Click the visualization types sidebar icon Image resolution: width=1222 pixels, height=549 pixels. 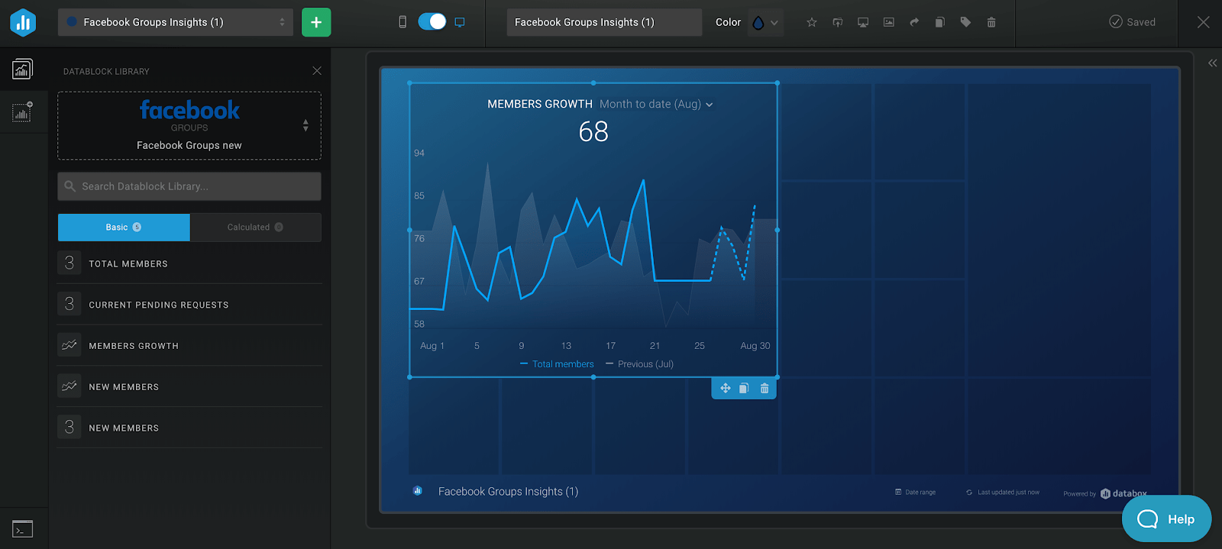(23, 112)
